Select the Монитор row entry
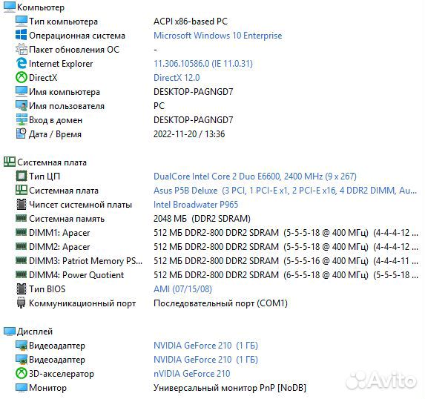Viewport: 425px width, 399px height. 160,388
